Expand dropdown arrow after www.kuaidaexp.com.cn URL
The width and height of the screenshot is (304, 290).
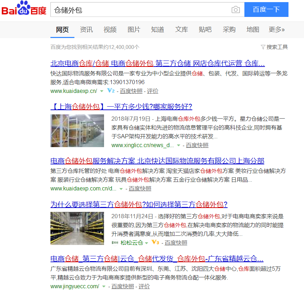(121, 189)
